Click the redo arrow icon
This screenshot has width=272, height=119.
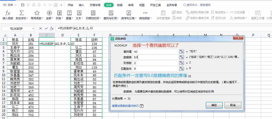point(50,5)
